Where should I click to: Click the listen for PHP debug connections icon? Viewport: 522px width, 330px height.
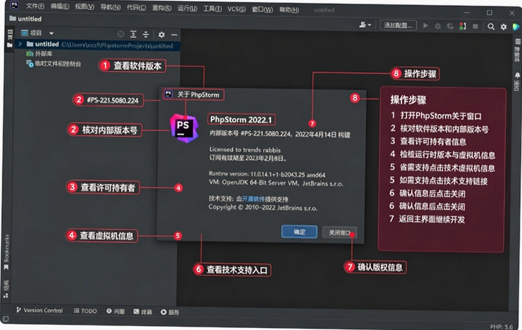(x=463, y=26)
